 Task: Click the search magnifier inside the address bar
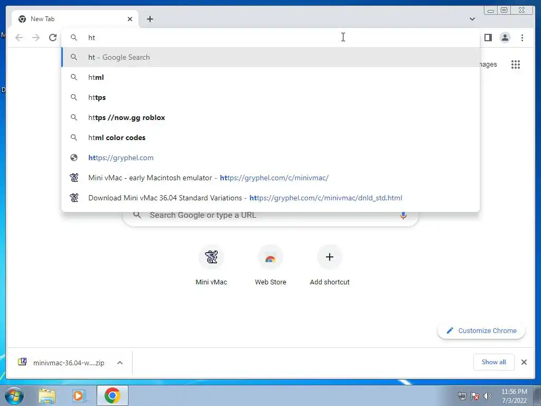coord(74,38)
